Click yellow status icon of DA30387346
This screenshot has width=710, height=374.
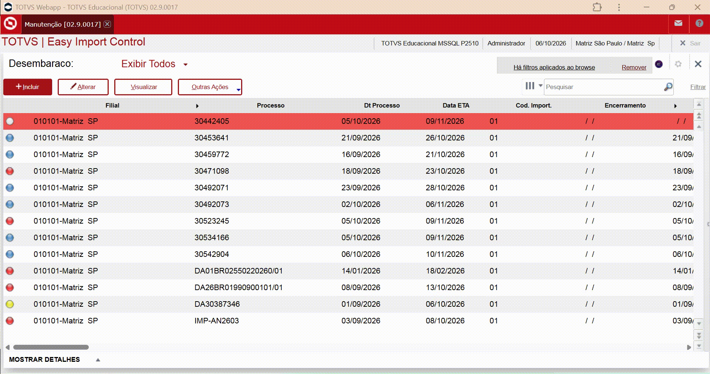[10, 304]
